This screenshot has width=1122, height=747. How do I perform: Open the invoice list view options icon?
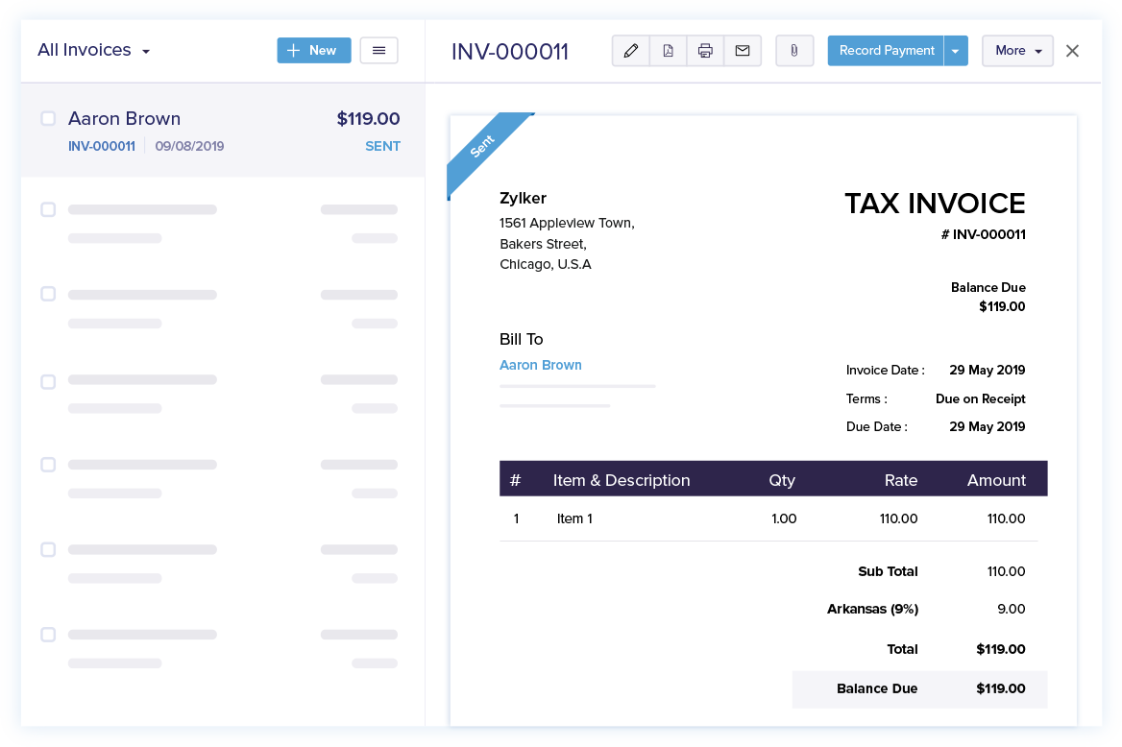pyautogui.click(x=378, y=50)
